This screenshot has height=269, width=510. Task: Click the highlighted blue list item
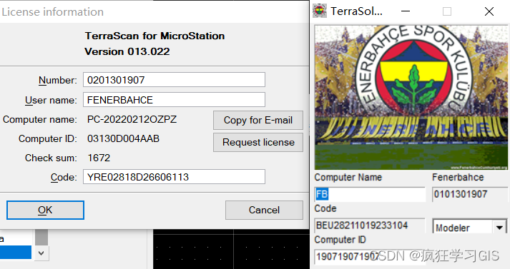tap(16, 253)
